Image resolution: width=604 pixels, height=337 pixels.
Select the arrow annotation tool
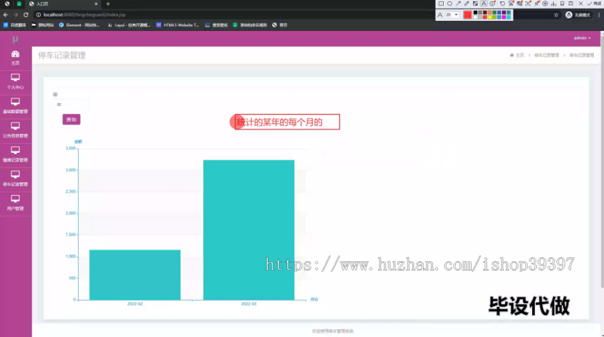point(458,3)
